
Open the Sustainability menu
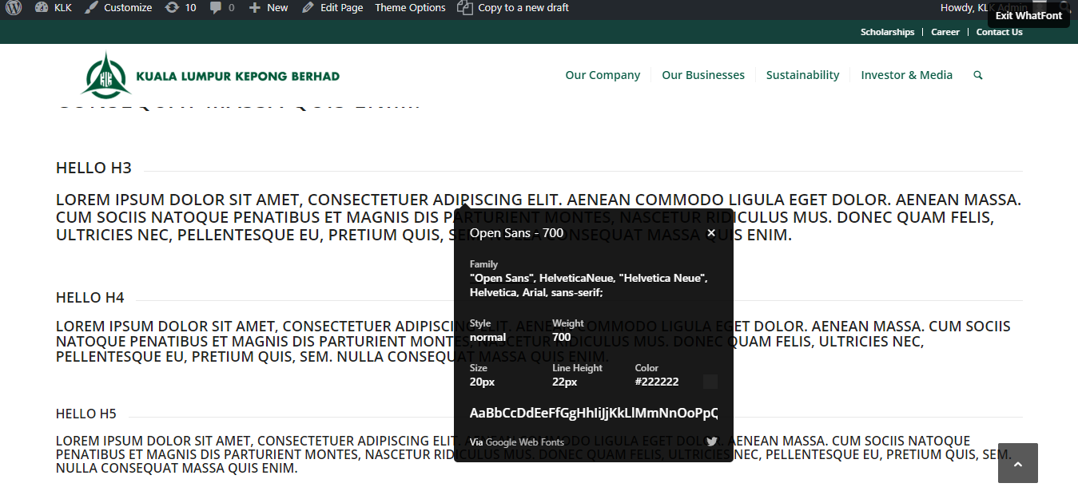(802, 75)
